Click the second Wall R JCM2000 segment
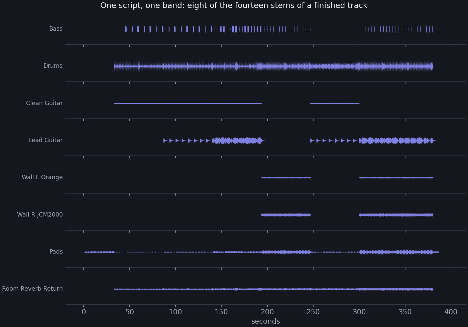 [x=396, y=215]
